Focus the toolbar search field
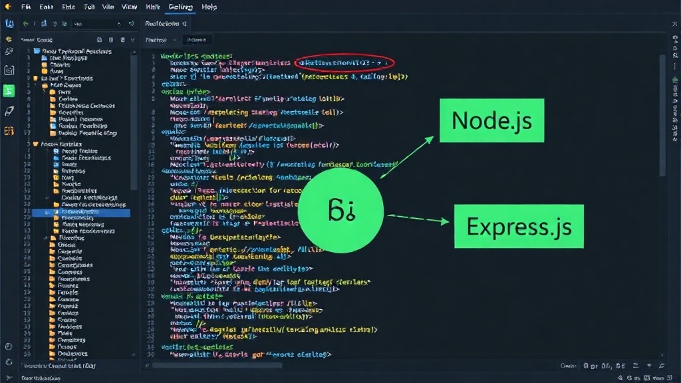The width and height of the screenshot is (681, 383). 97,23
